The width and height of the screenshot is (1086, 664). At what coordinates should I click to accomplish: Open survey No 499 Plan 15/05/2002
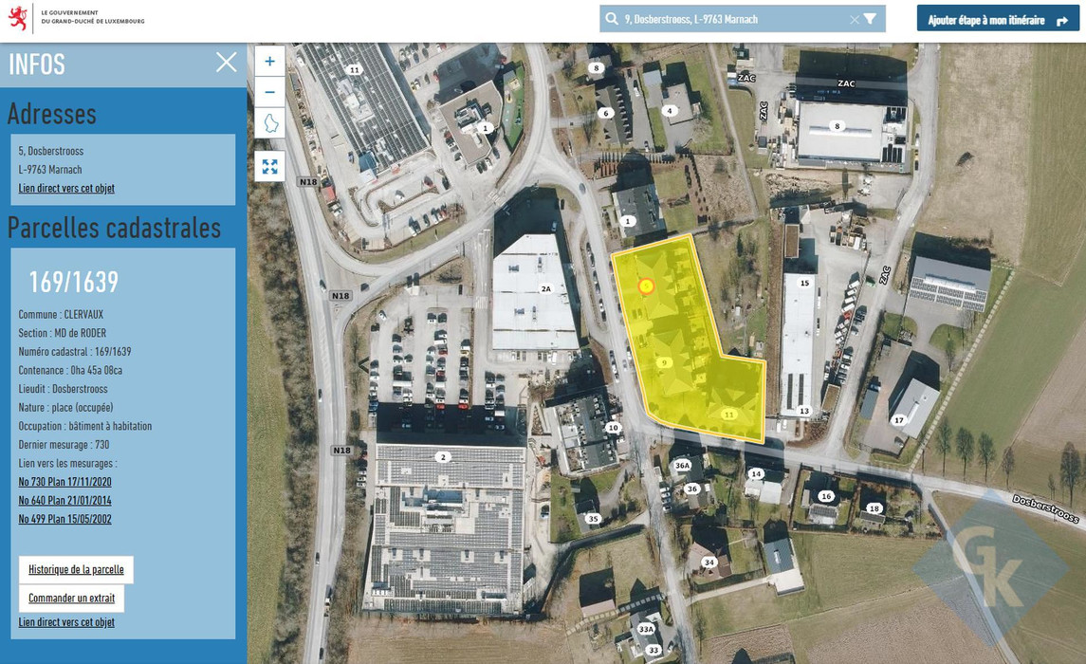(x=64, y=519)
